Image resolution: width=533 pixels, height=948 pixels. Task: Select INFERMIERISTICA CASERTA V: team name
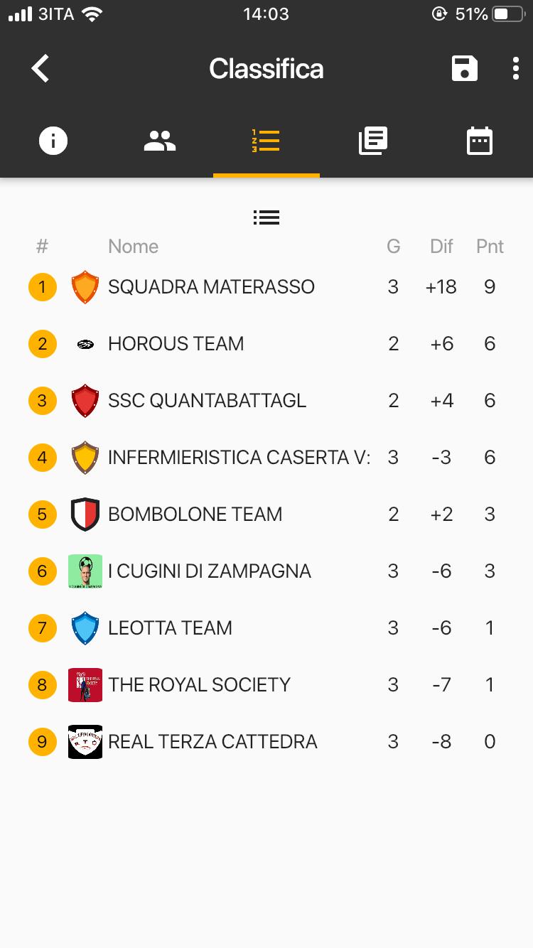239,458
